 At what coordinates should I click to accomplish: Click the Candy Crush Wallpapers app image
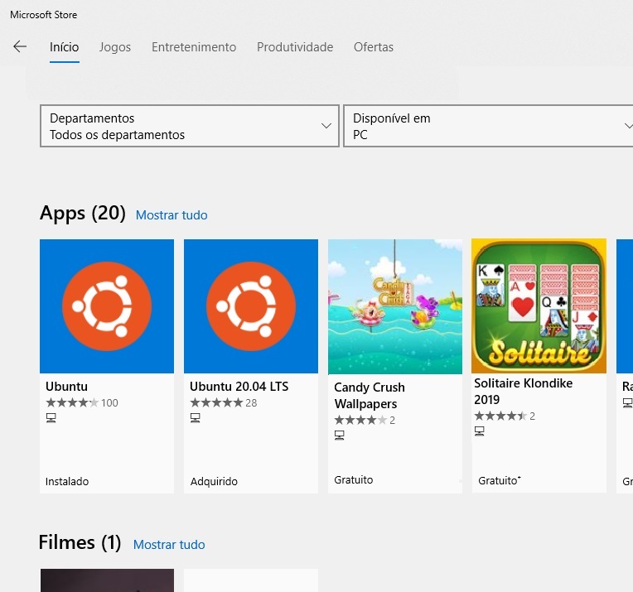[x=395, y=306]
